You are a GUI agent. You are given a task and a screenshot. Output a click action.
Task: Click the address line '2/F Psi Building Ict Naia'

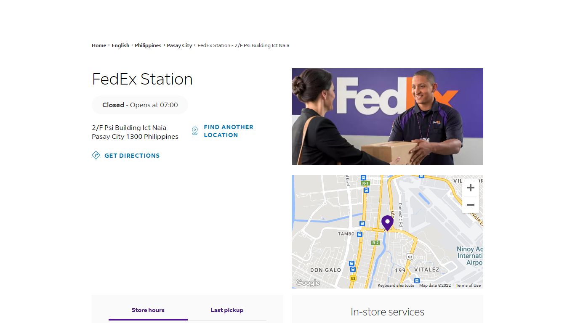pos(129,127)
